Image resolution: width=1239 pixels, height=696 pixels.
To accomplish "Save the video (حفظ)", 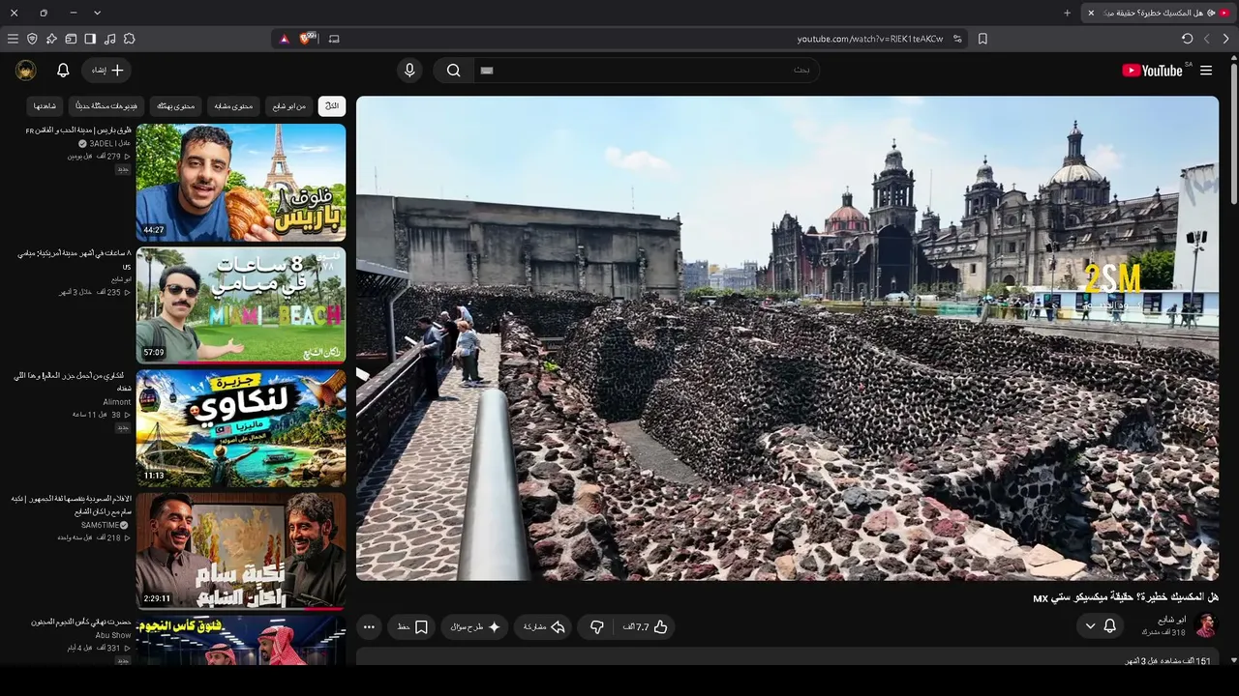I will tap(412, 627).
